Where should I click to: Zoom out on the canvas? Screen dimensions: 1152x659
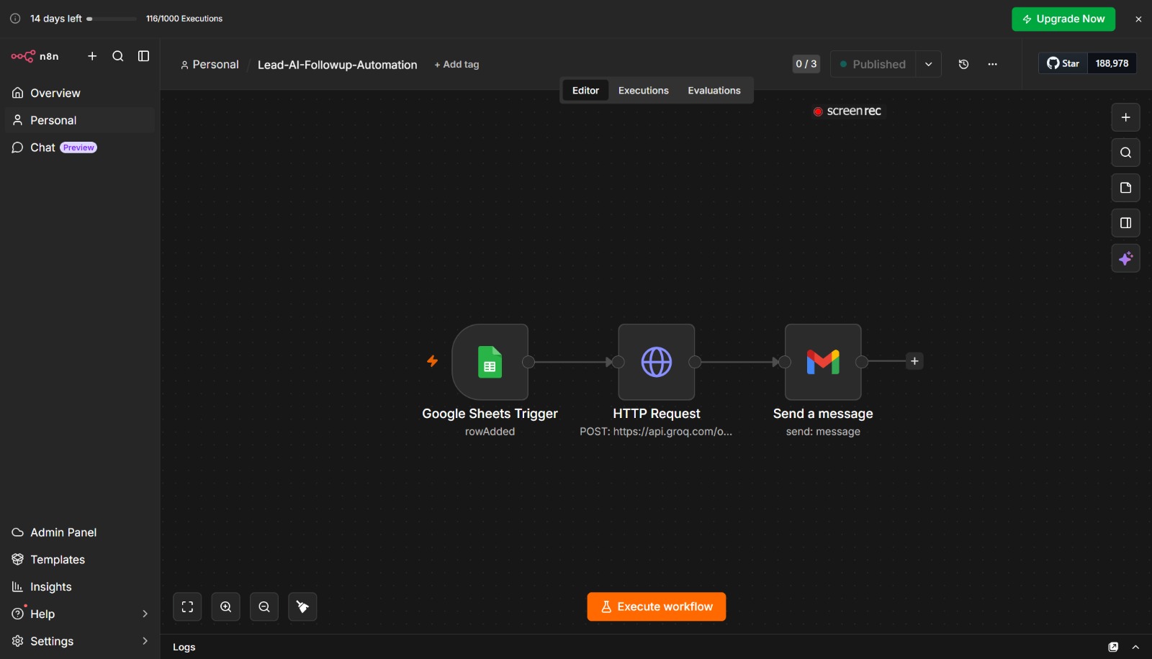pyautogui.click(x=264, y=606)
